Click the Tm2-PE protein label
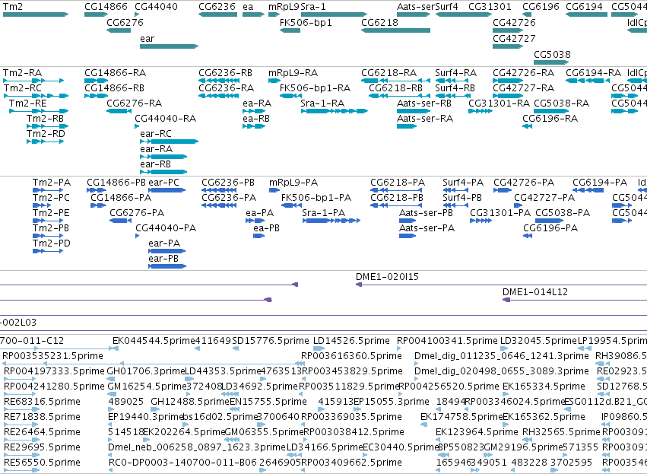The image size is (647, 474). tap(51, 213)
